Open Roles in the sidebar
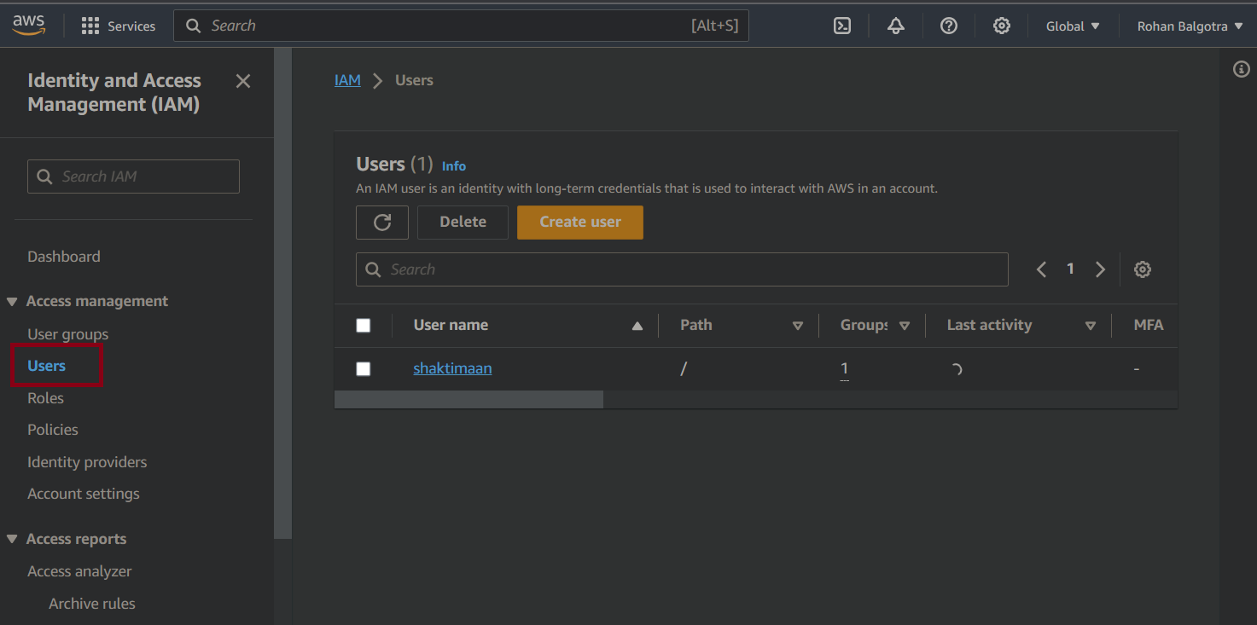This screenshot has width=1257, height=625. click(46, 398)
